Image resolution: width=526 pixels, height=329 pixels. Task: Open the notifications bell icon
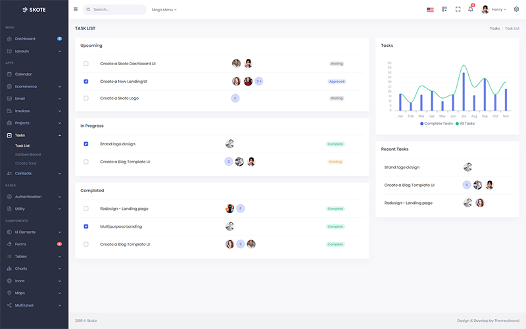471,10
